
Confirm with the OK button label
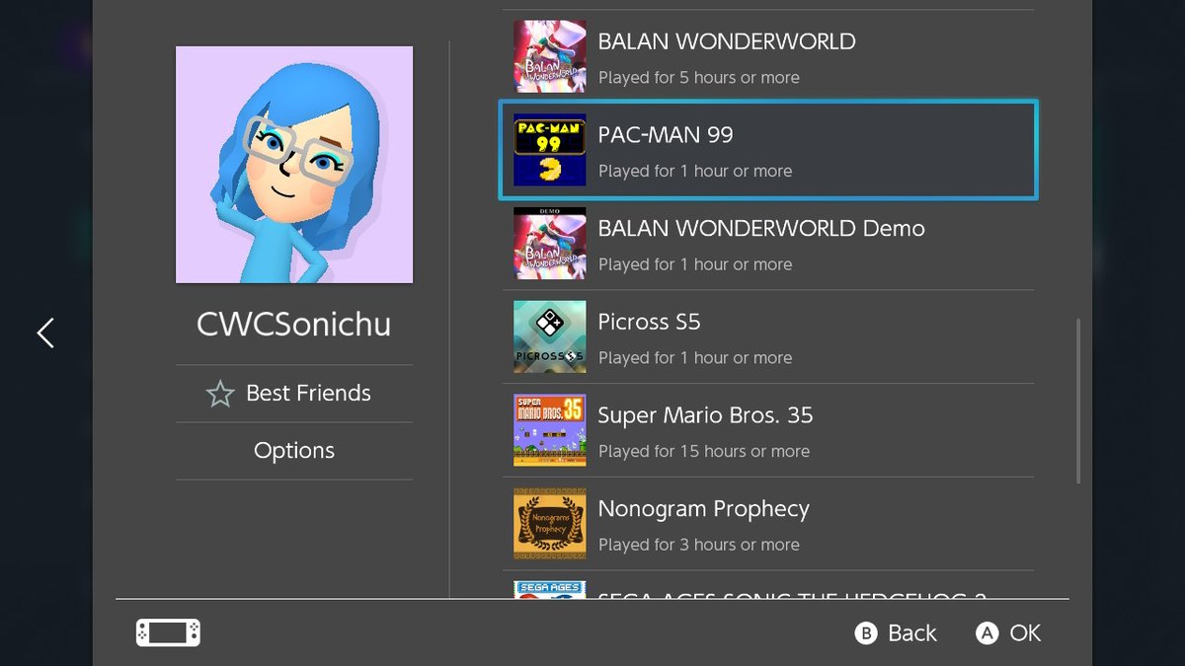[x=1025, y=633]
